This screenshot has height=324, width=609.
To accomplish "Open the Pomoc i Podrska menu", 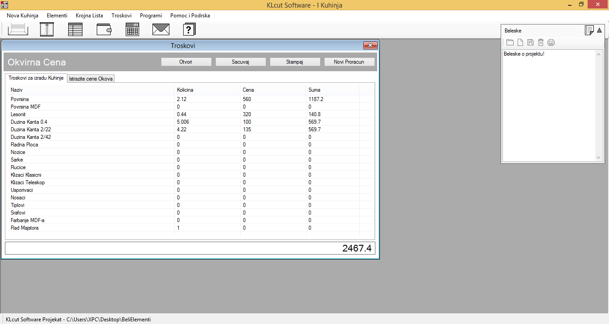I will [190, 16].
